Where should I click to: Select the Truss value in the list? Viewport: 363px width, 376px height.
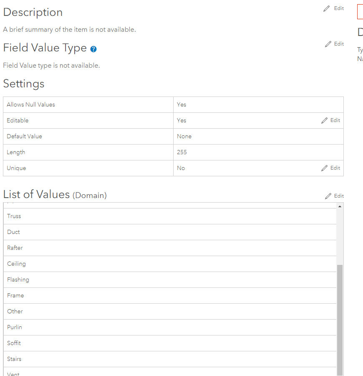coord(14,216)
